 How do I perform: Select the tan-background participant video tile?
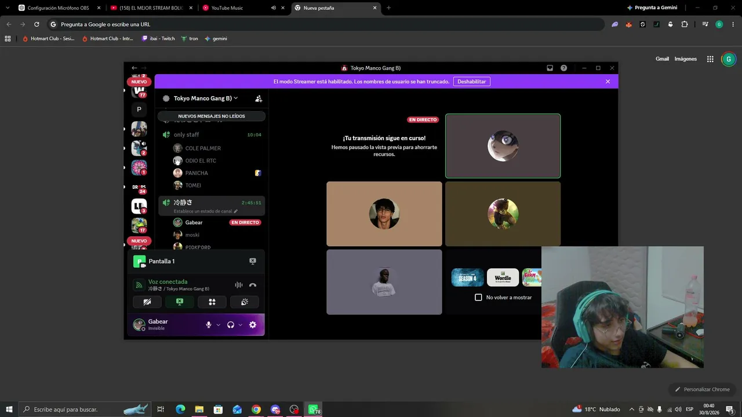click(384, 214)
